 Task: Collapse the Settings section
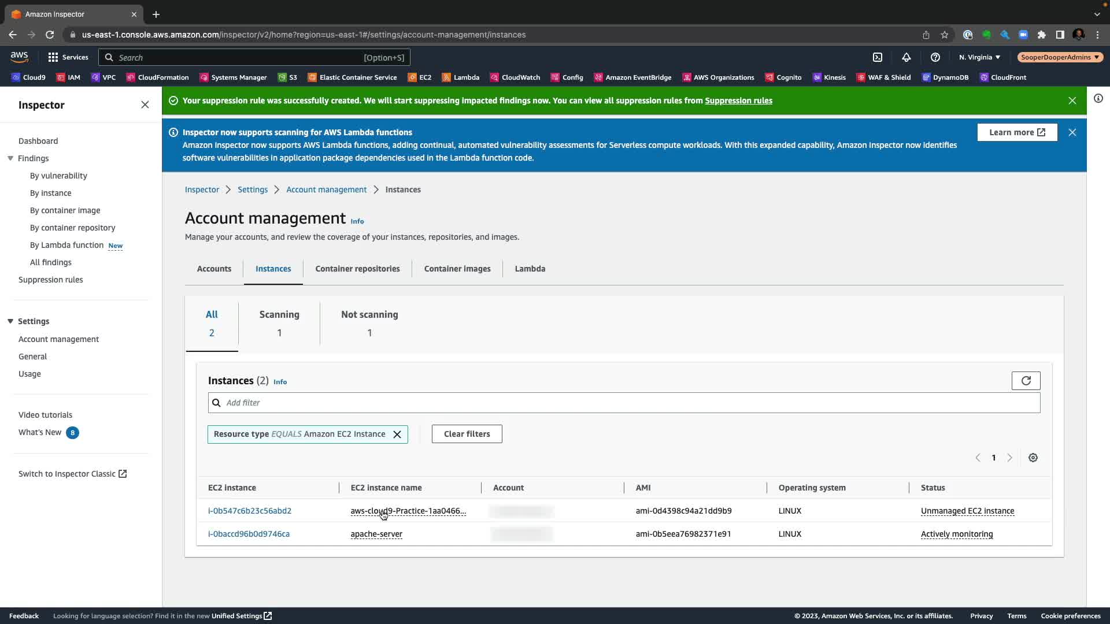[x=10, y=321]
